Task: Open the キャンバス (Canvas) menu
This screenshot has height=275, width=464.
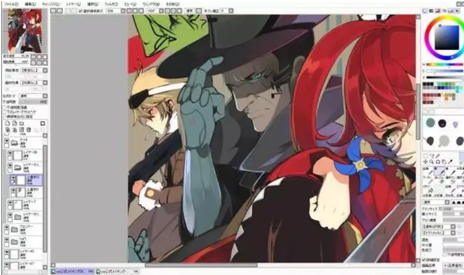Action: (51, 4)
